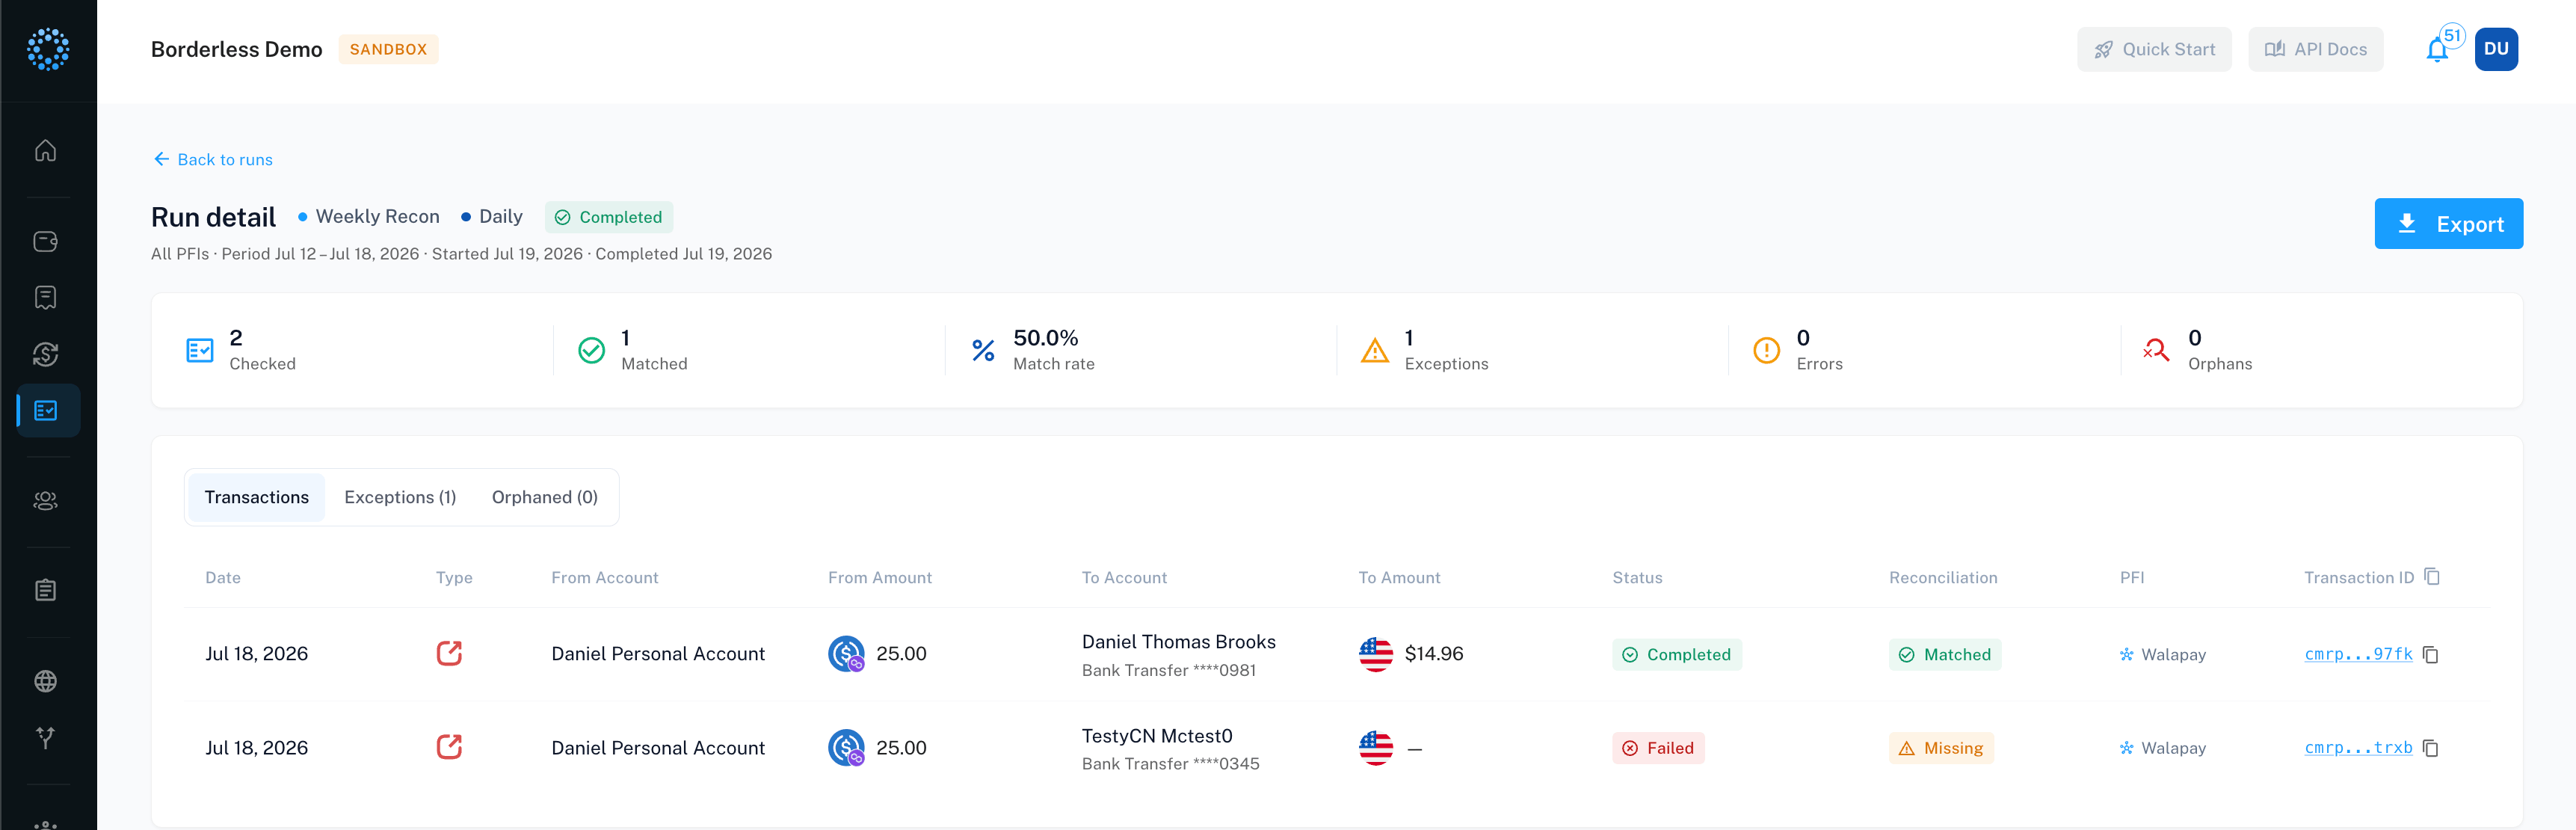Image resolution: width=2576 pixels, height=830 pixels.
Task: Click the Completed run status badge
Action: tap(609, 217)
